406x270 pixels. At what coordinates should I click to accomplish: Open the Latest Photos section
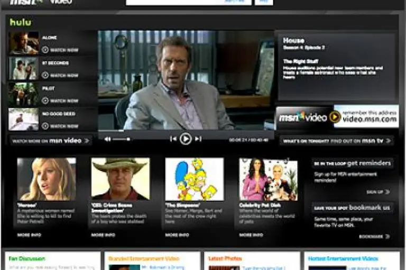point(225,258)
